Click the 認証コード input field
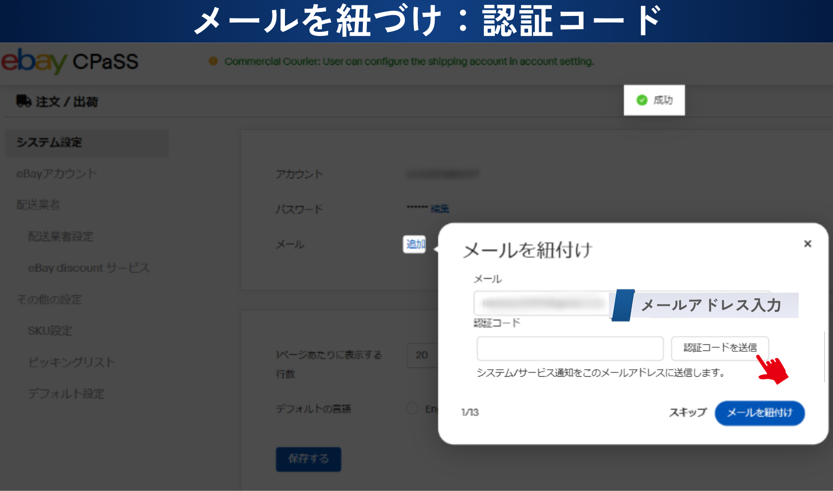The height and width of the screenshot is (491, 833). pyautogui.click(x=570, y=348)
